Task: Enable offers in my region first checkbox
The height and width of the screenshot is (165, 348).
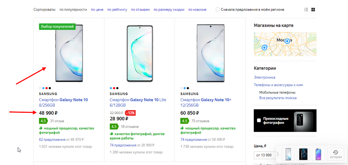Action: pos(218,10)
